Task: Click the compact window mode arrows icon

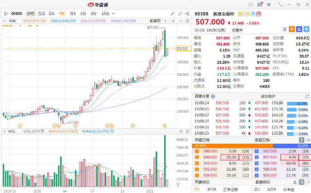Action: (280, 5)
